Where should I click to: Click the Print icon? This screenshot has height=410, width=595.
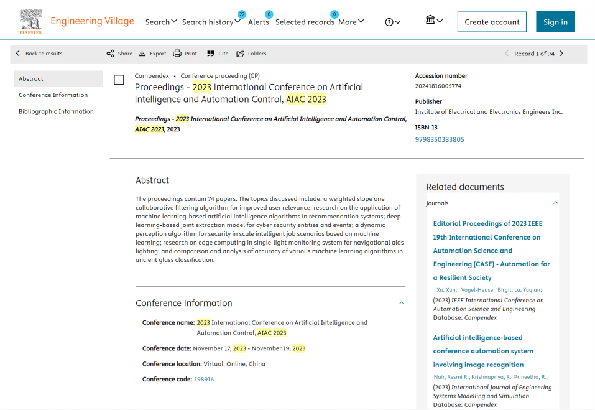click(x=177, y=54)
